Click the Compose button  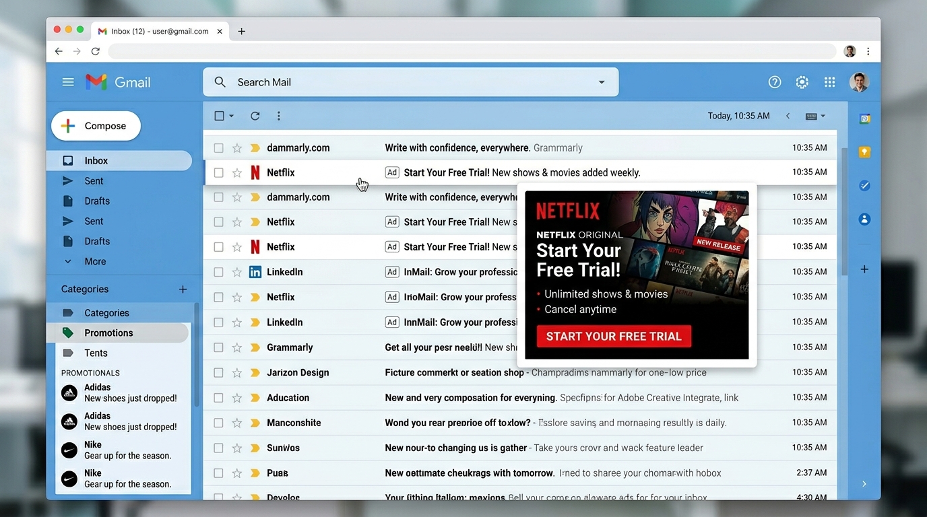point(96,126)
